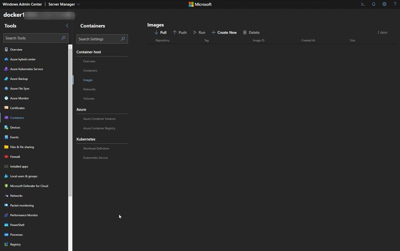Click the Search Tools magnifier icon
The height and width of the screenshot is (251, 400).
63,38
